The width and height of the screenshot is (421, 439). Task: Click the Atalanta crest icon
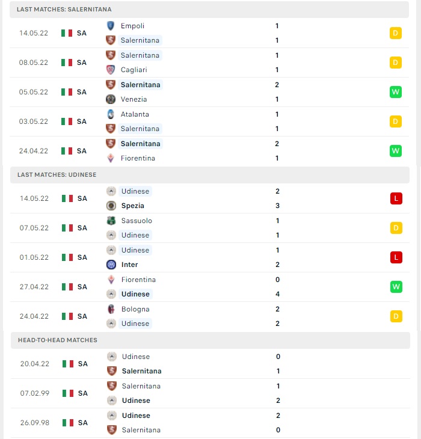tap(111, 114)
